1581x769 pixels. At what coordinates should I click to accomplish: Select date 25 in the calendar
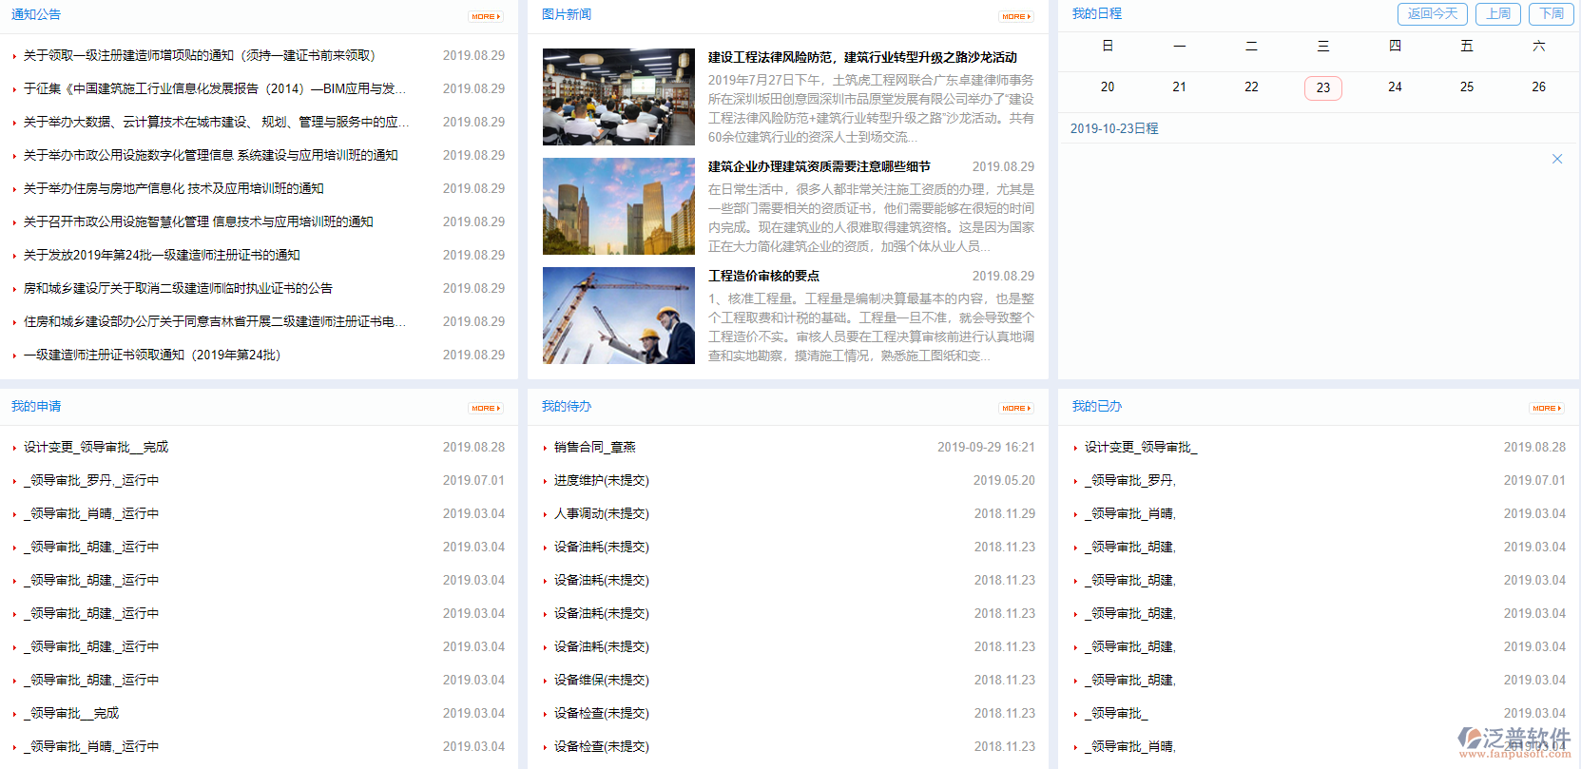pyautogui.click(x=1466, y=87)
